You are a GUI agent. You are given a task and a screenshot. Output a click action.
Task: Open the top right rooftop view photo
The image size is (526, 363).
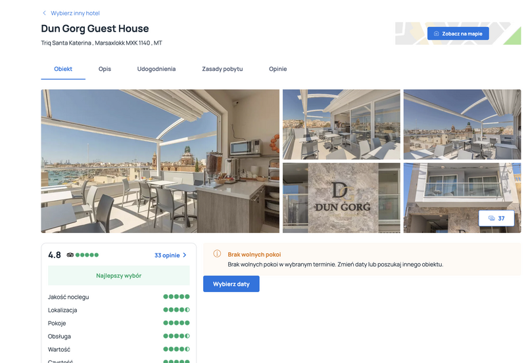(462, 124)
